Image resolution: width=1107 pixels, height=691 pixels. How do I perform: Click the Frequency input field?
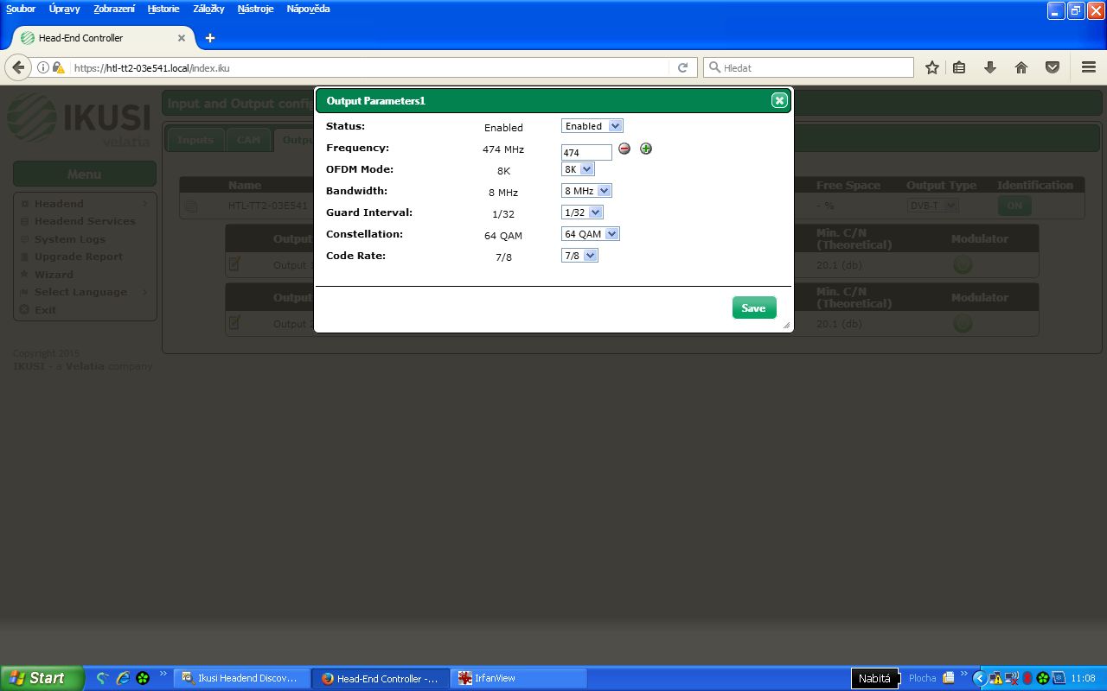(586, 153)
